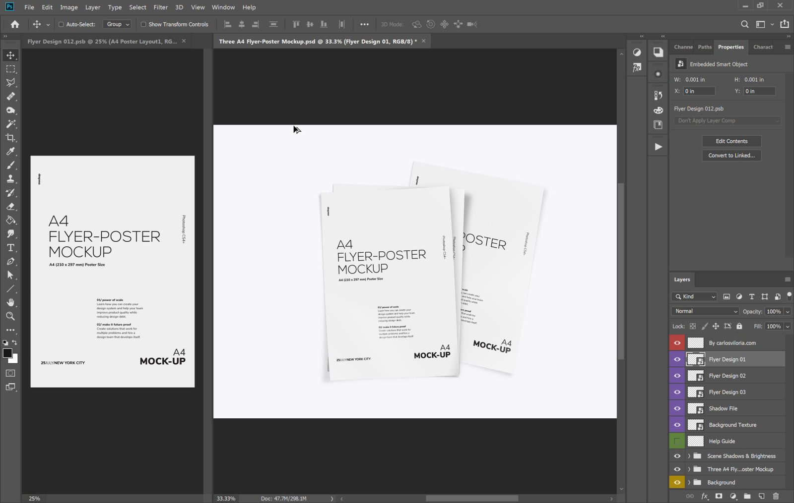This screenshot has height=503, width=794.
Task: Open the Filter menu
Action: 160,7
